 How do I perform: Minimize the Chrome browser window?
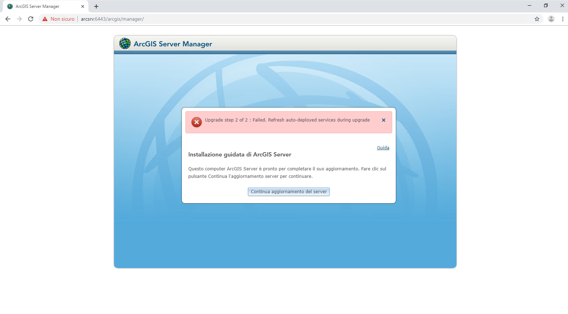coord(529,5)
